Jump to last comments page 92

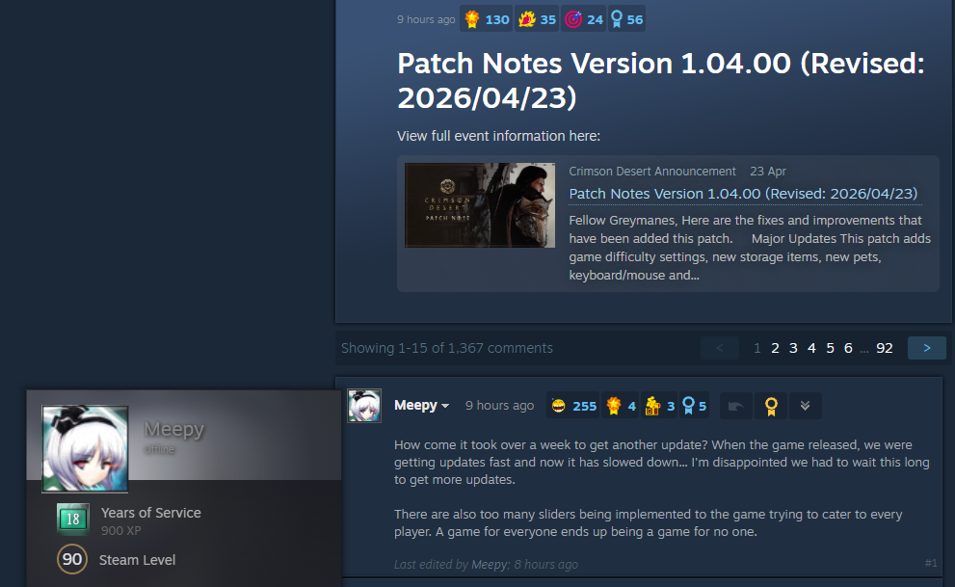coord(885,348)
